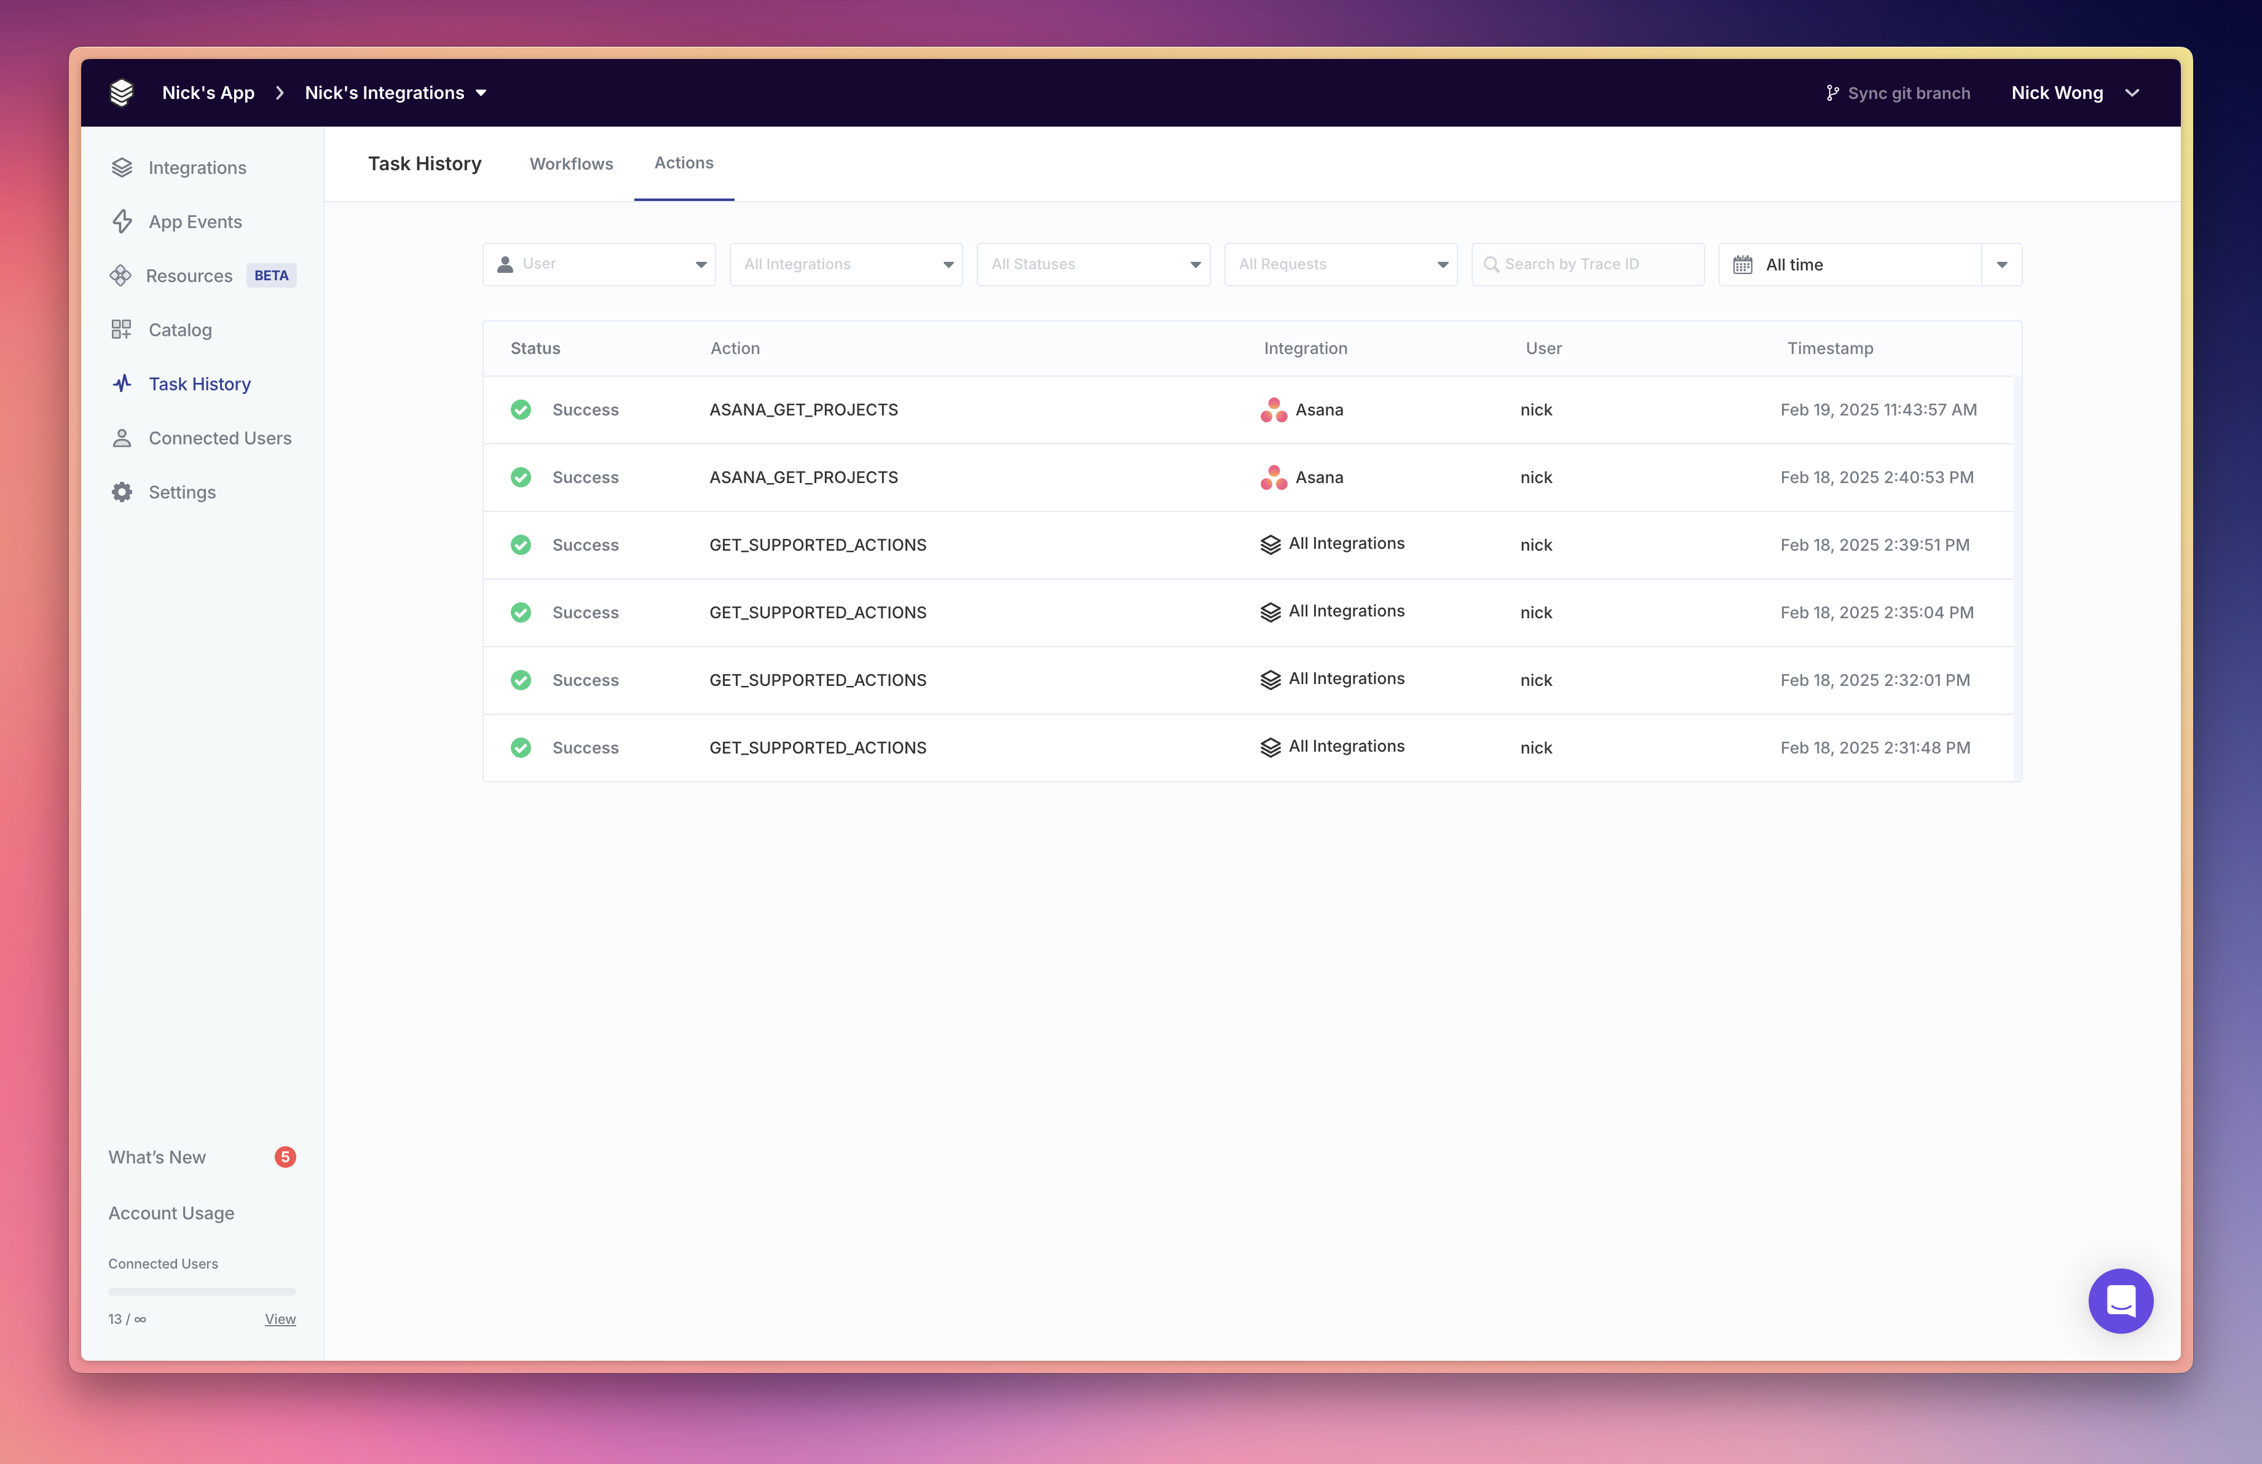The image size is (2262, 1464).
Task: Click the All Integrations icon on 2:35:04 row
Action: click(x=1271, y=612)
